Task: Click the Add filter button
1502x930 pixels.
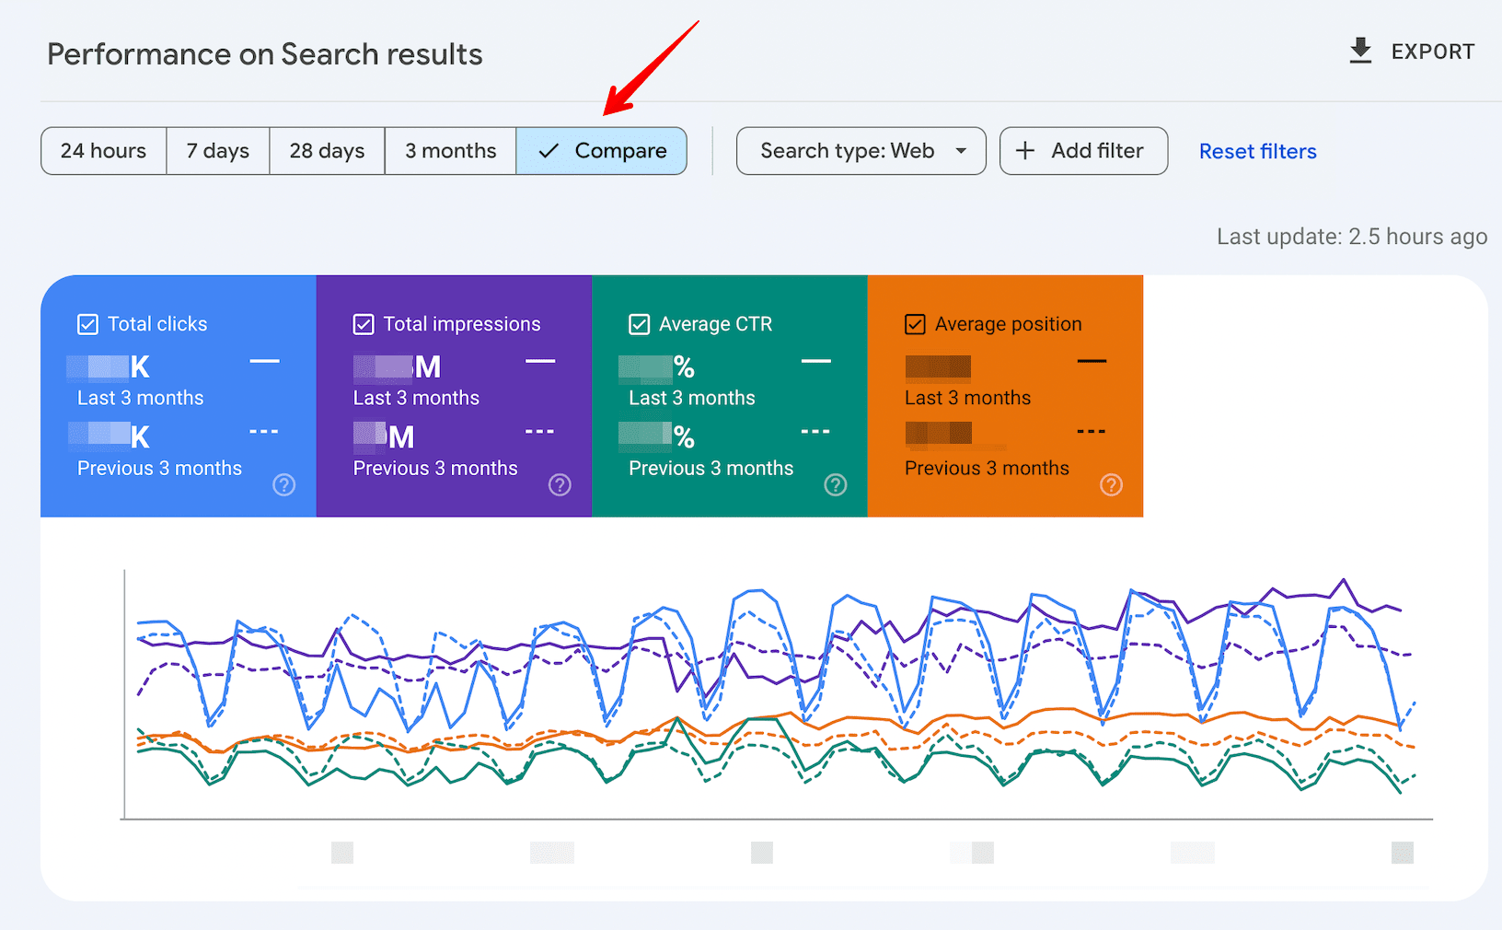Action: click(x=1083, y=150)
